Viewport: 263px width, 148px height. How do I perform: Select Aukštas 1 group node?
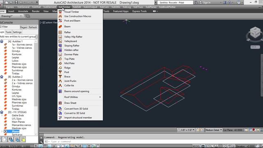point(15,41)
